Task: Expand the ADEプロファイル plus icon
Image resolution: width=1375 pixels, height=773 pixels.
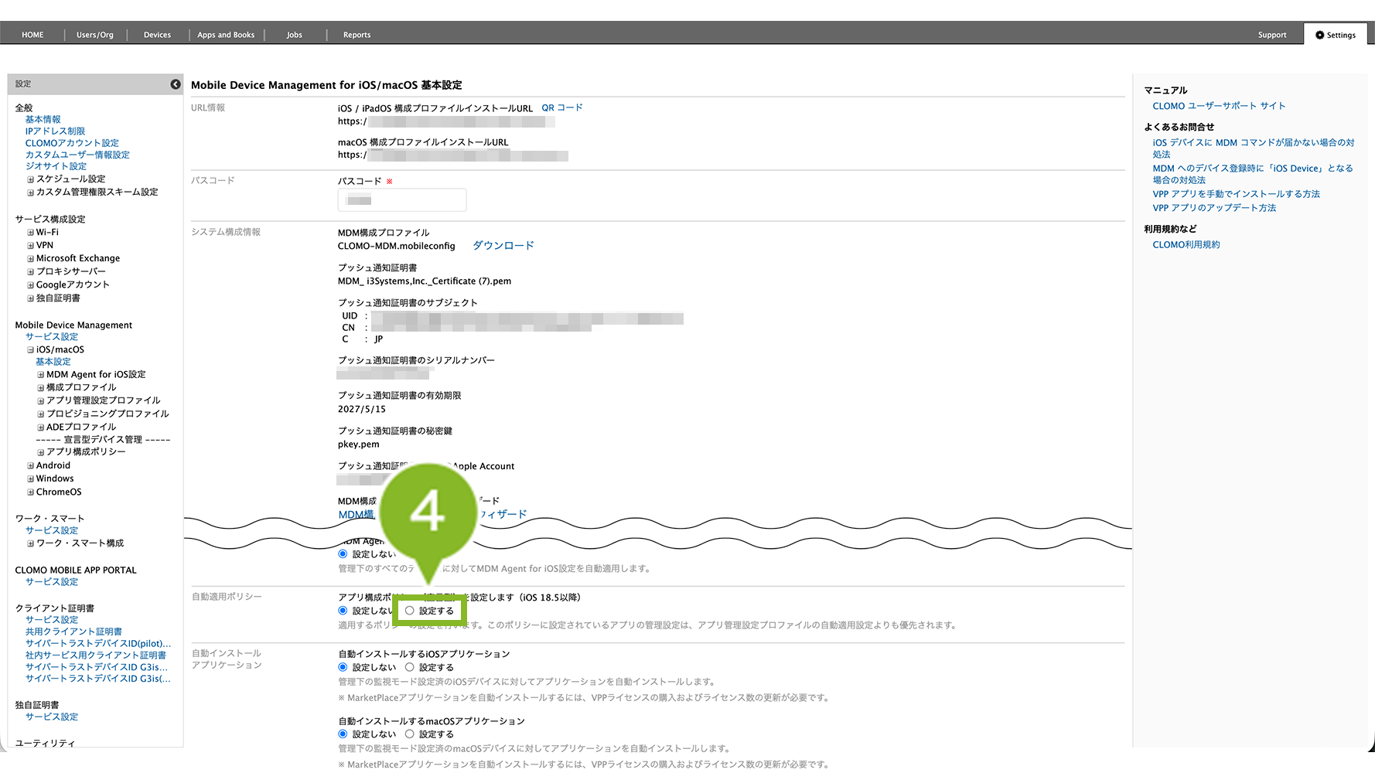Action: point(40,427)
